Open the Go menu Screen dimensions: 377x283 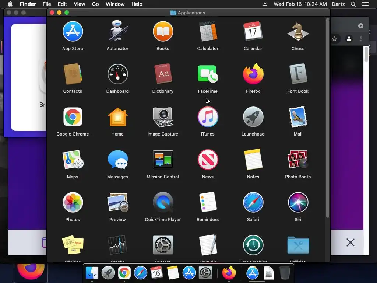(x=95, y=4)
